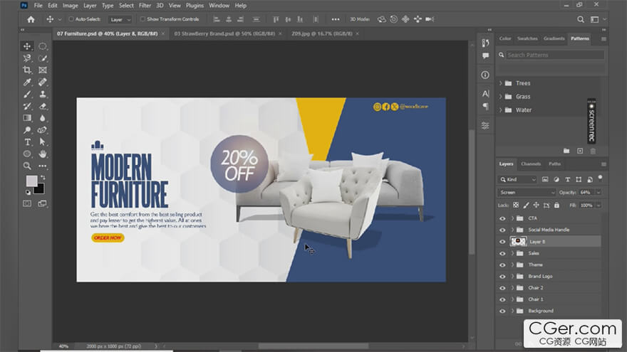This screenshot has width=627, height=352.
Task: Activate the Hand tool
Action: [43, 154]
